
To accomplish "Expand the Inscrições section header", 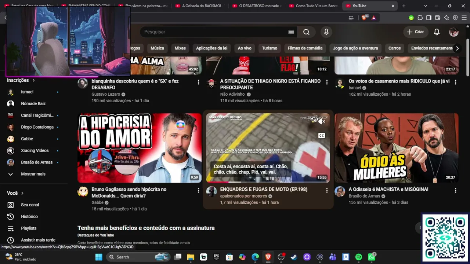I will (x=21, y=80).
